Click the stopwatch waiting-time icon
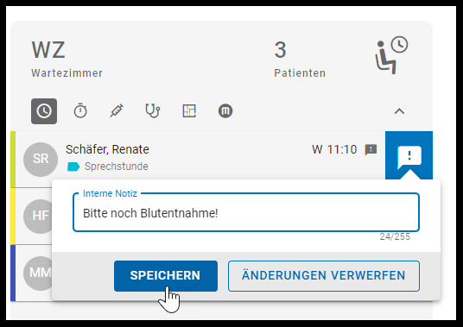The height and width of the screenshot is (327, 463). click(x=80, y=111)
